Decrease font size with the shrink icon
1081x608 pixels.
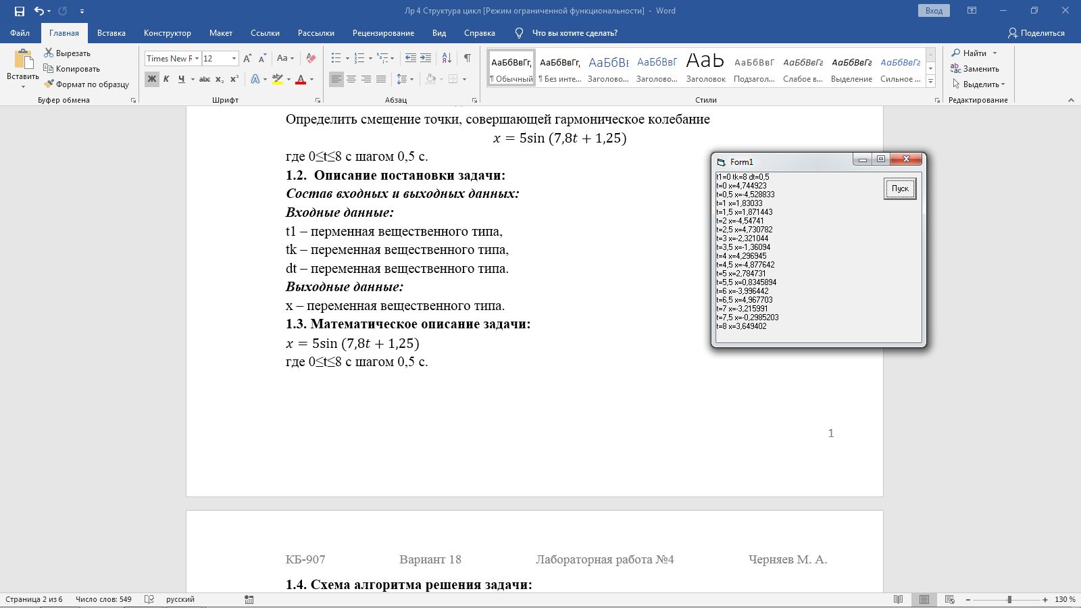[262, 58]
